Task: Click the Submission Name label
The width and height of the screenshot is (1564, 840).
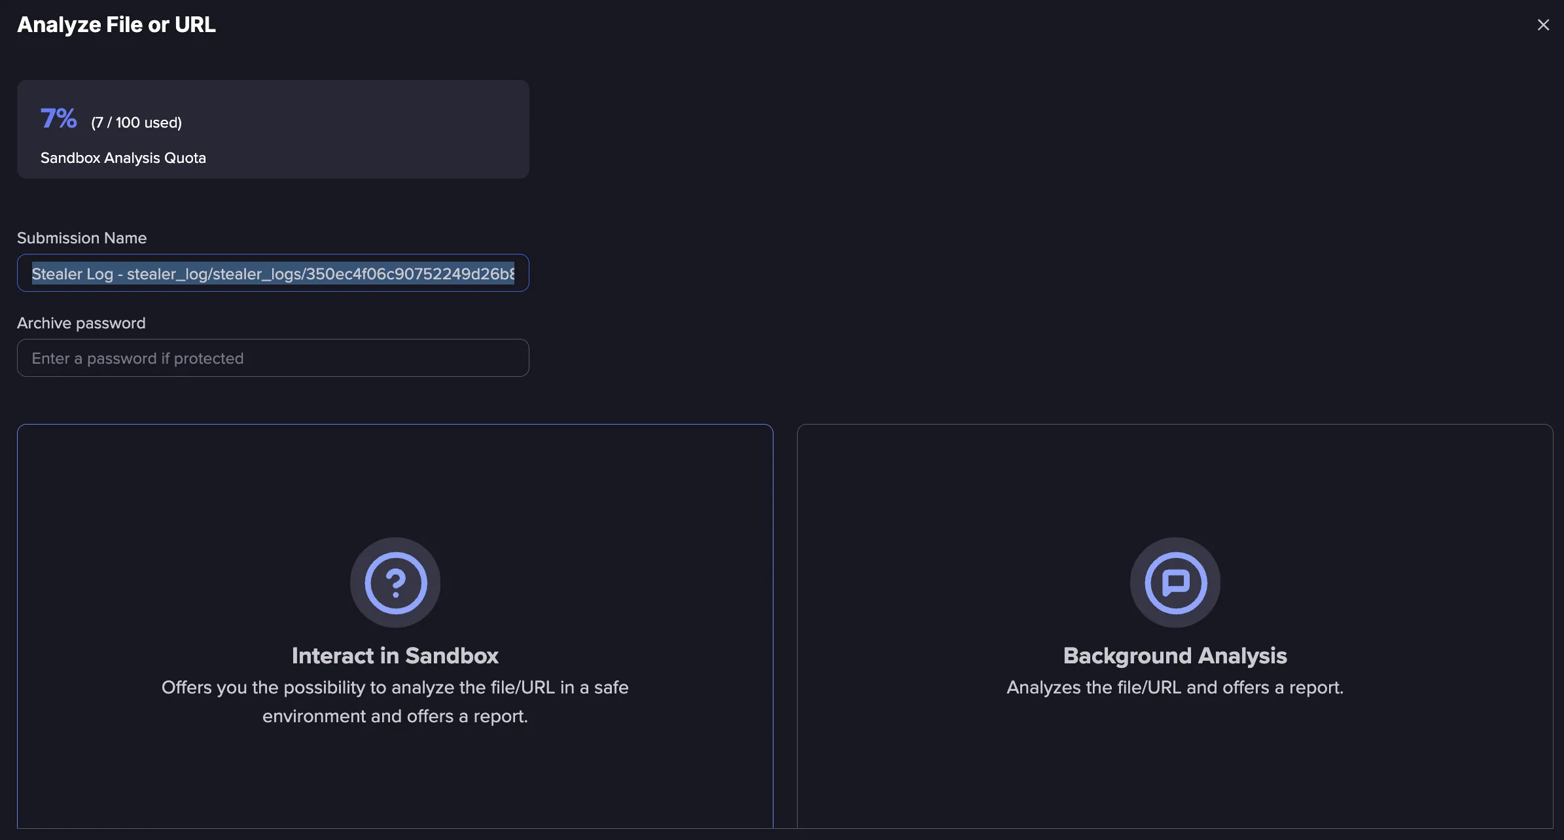Action: (x=82, y=238)
